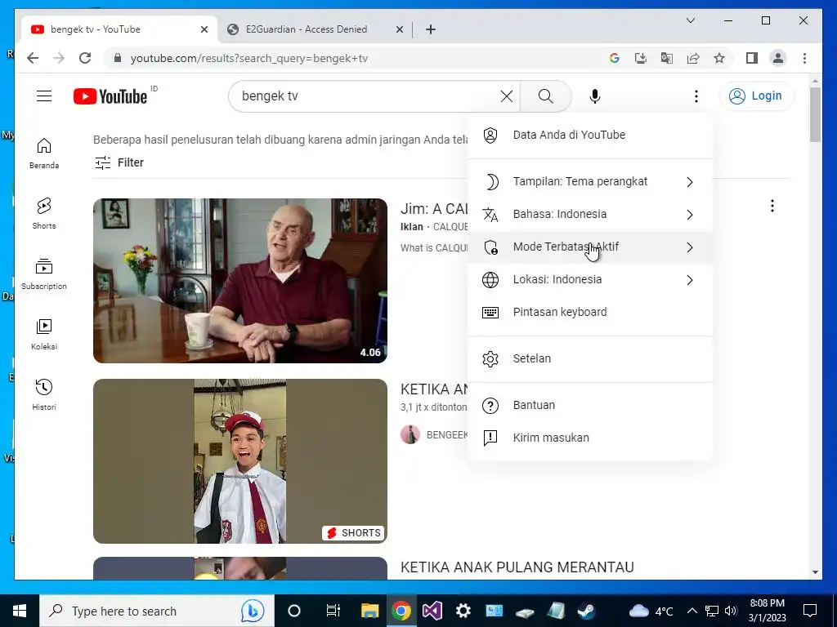Clear the search box with the X icon
837x627 pixels.
507,96
